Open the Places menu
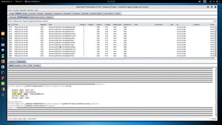Image resolution: width=222 pixels, height=125 pixels. click(x=19, y=1)
